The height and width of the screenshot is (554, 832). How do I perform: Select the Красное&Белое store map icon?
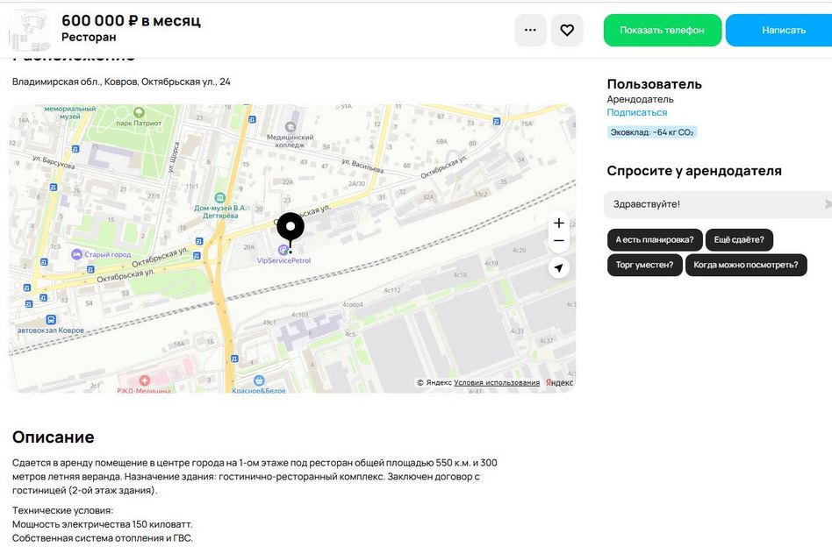pyautogui.click(x=259, y=380)
